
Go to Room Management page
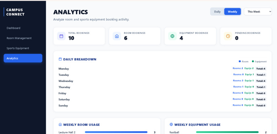[23, 38]
